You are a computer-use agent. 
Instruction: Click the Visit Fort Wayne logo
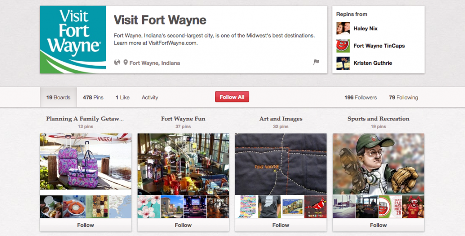(73, 39)
